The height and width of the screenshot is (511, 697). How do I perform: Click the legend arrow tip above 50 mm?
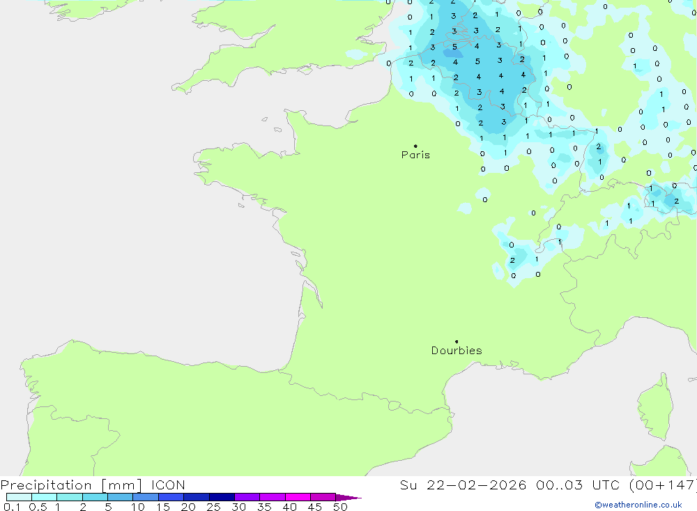pyautogui.click(x=348, y=497)
